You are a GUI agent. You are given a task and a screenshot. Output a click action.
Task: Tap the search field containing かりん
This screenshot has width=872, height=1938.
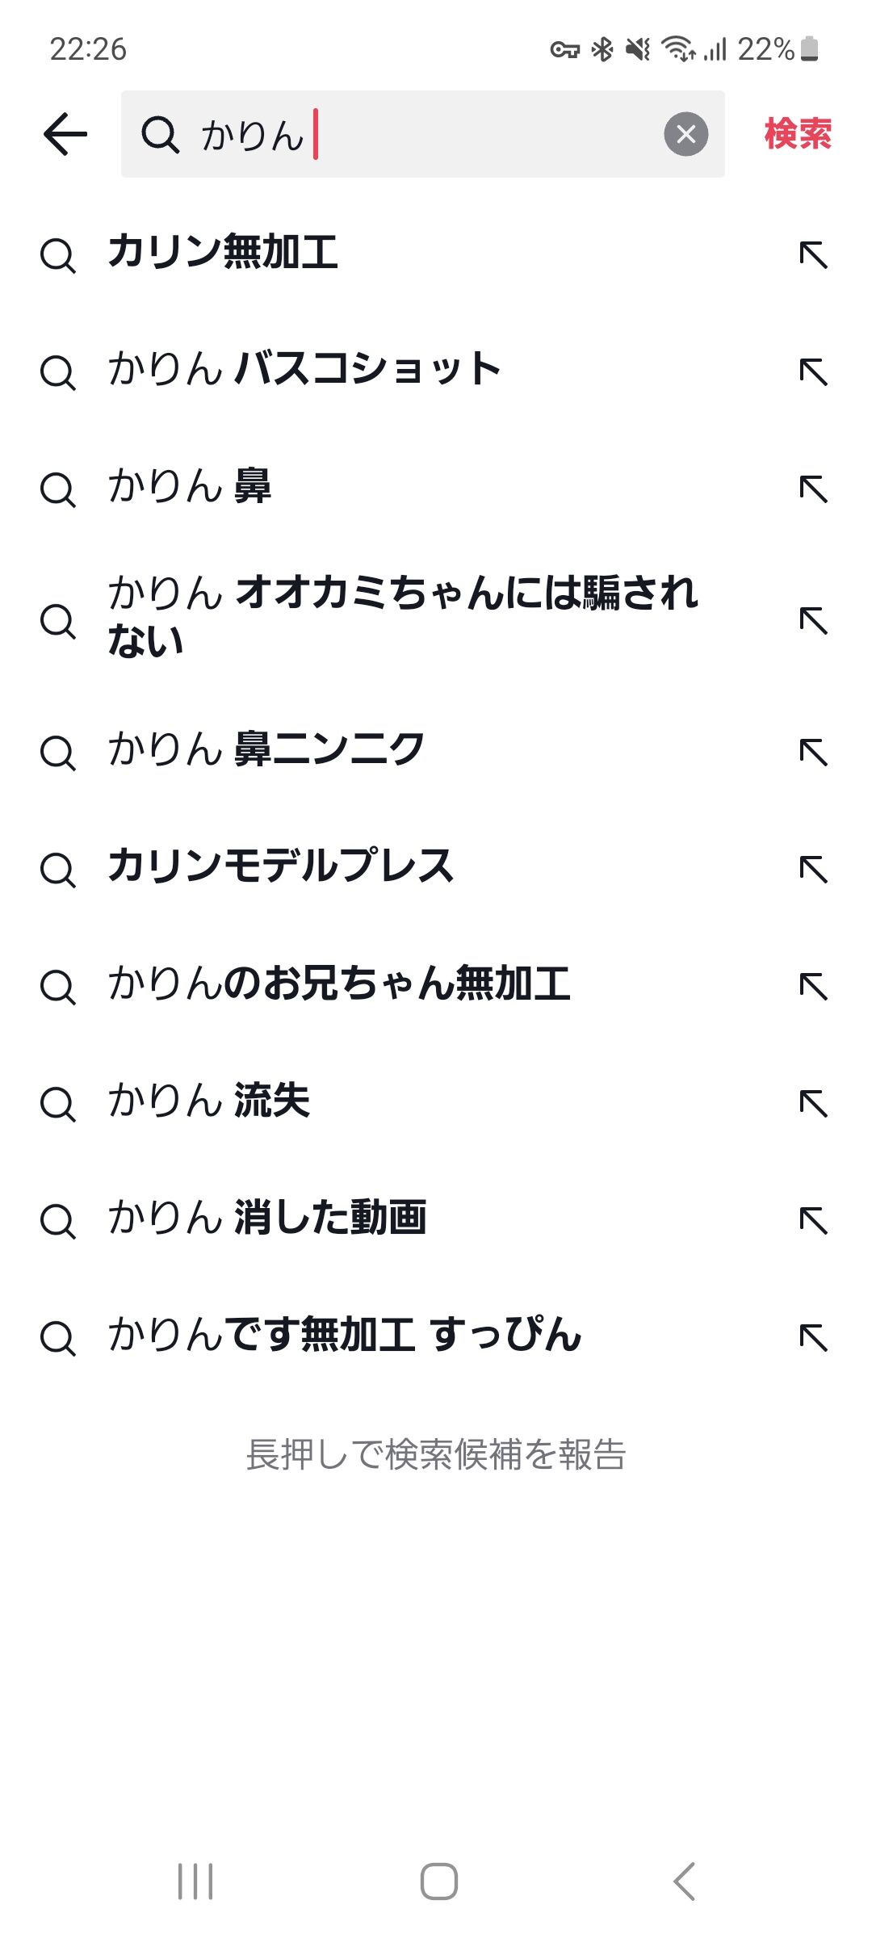(420, 134)
